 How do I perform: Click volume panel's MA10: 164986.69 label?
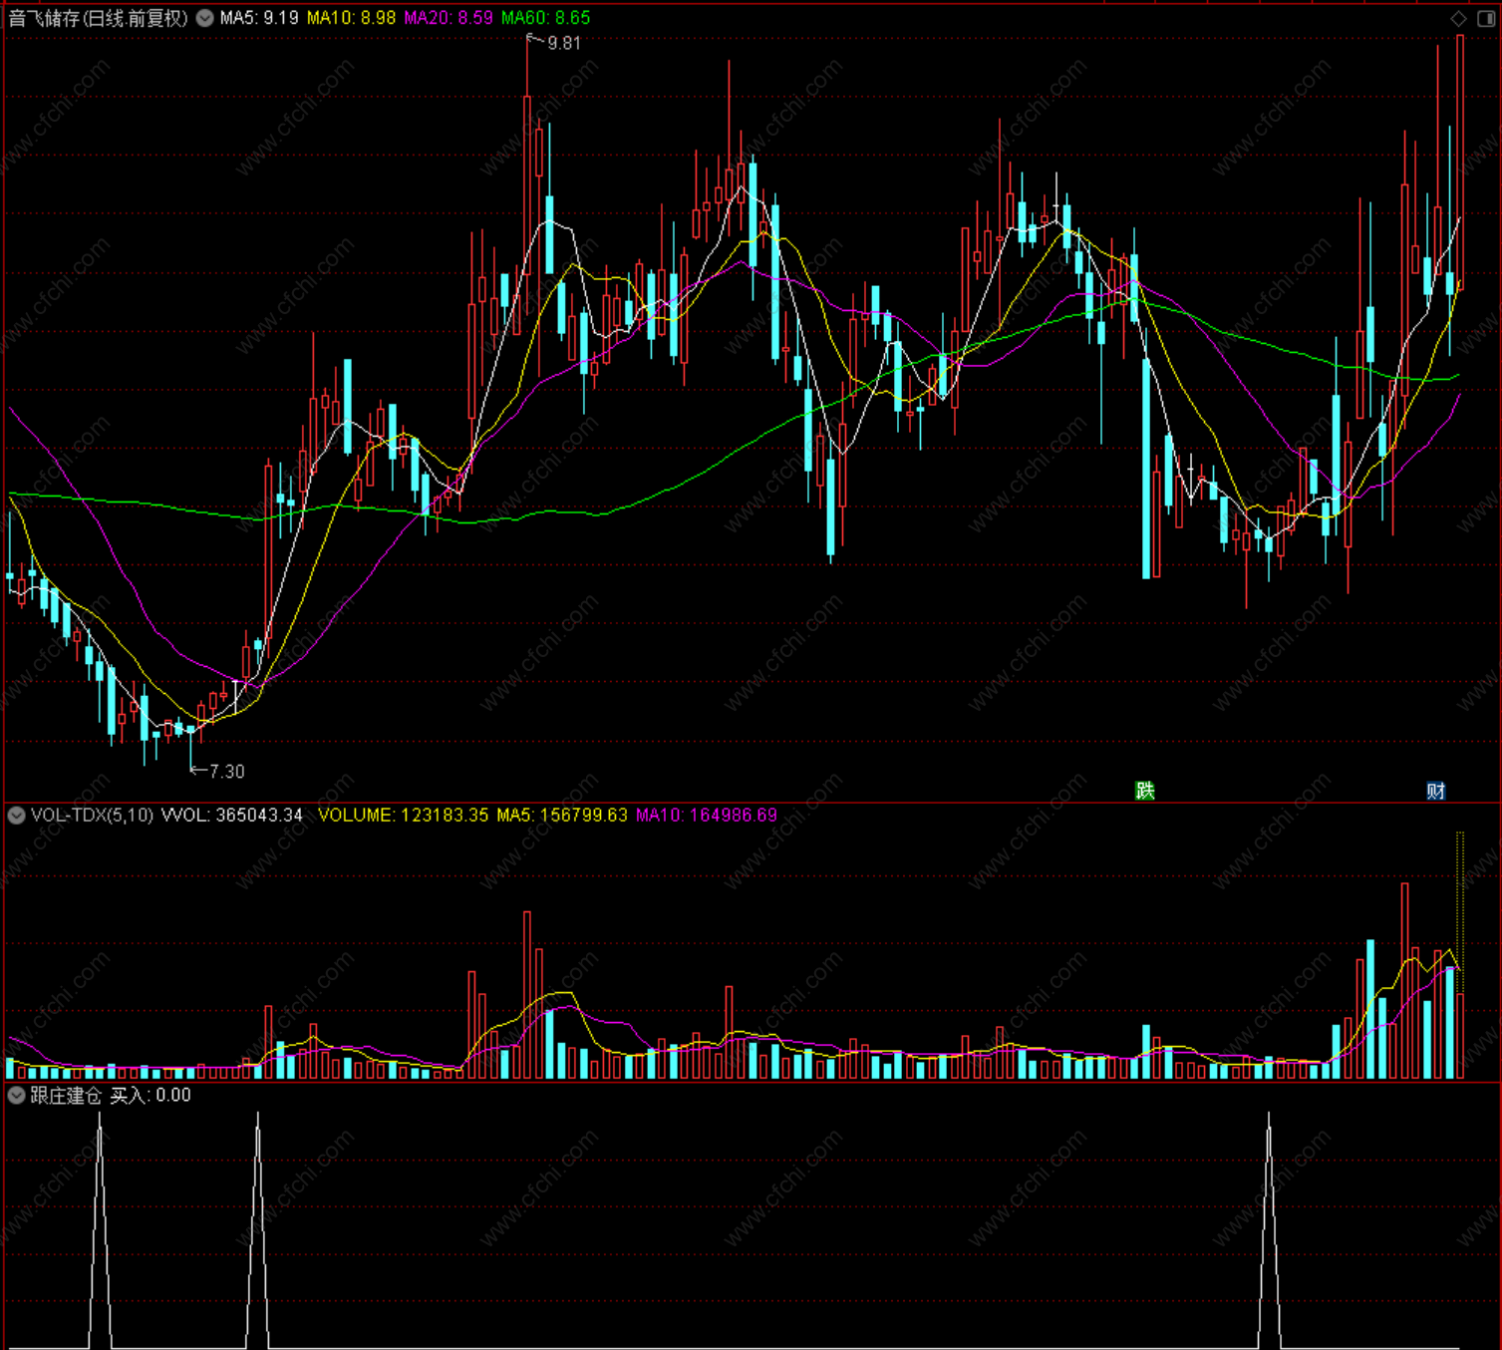click(x=707, y=815)
